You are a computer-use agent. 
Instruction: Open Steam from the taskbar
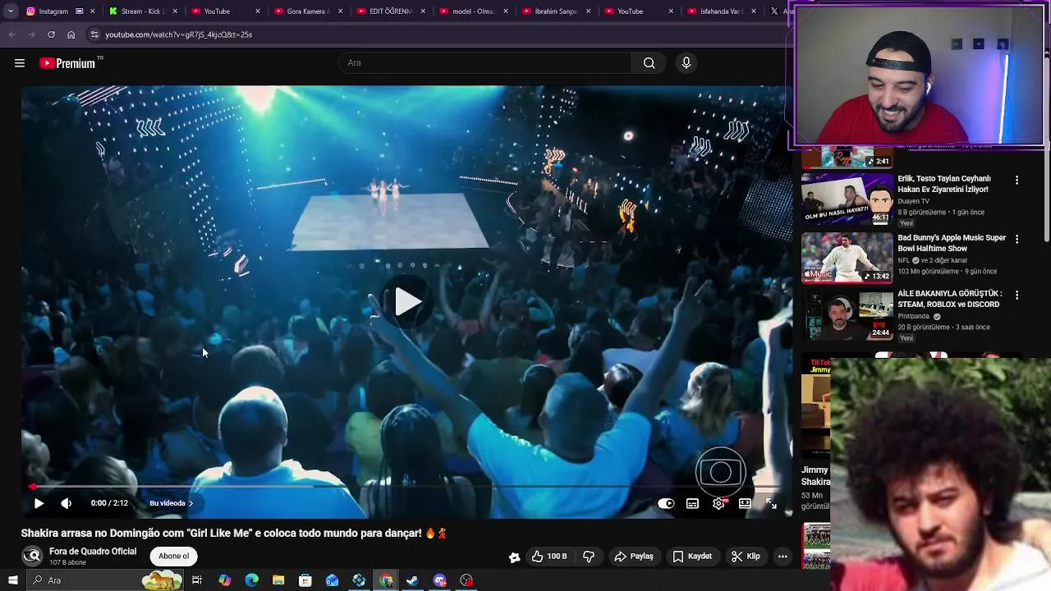pos(412,580)
